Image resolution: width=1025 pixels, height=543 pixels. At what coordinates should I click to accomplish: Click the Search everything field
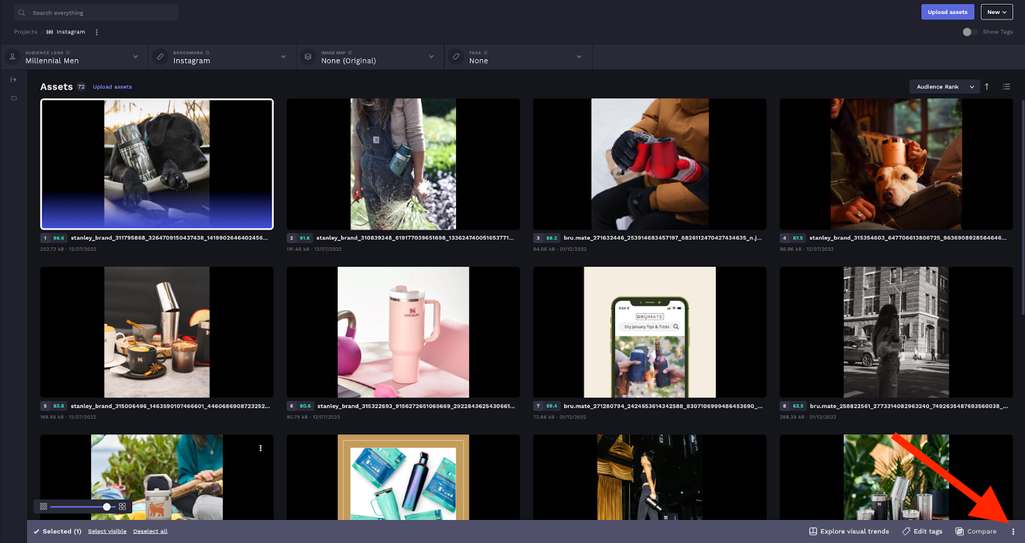pyautogui.click(x=96, y=12)
